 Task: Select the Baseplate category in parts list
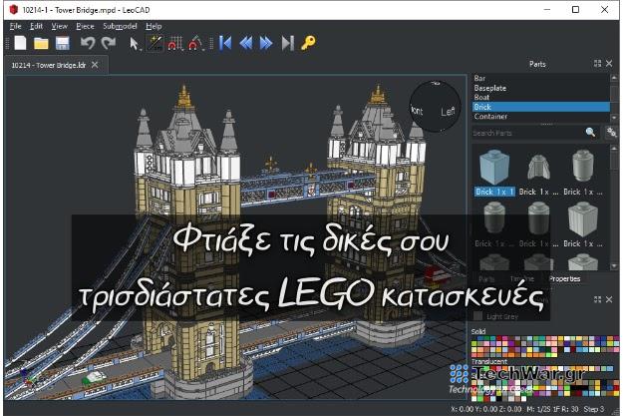[490, 88]
